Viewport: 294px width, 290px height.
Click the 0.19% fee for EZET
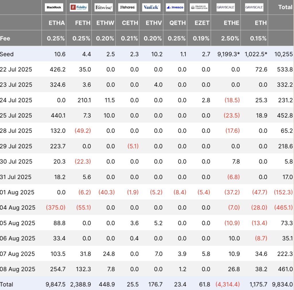(x=201, y=38)
